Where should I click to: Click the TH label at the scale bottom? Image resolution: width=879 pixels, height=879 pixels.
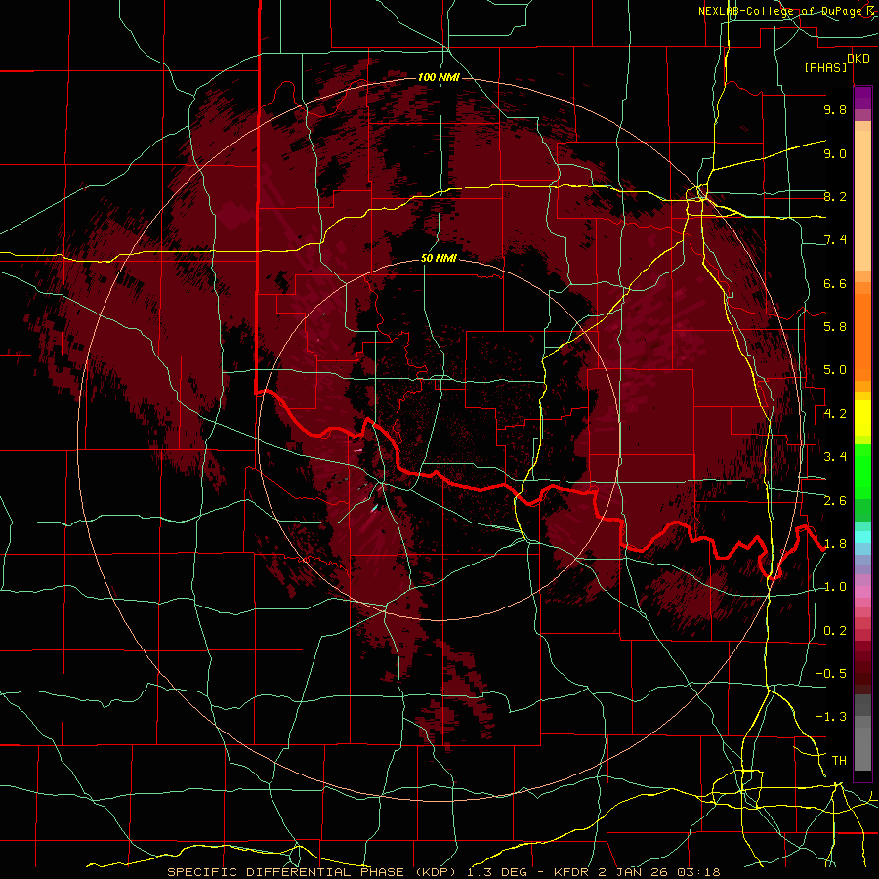(839, 761)
